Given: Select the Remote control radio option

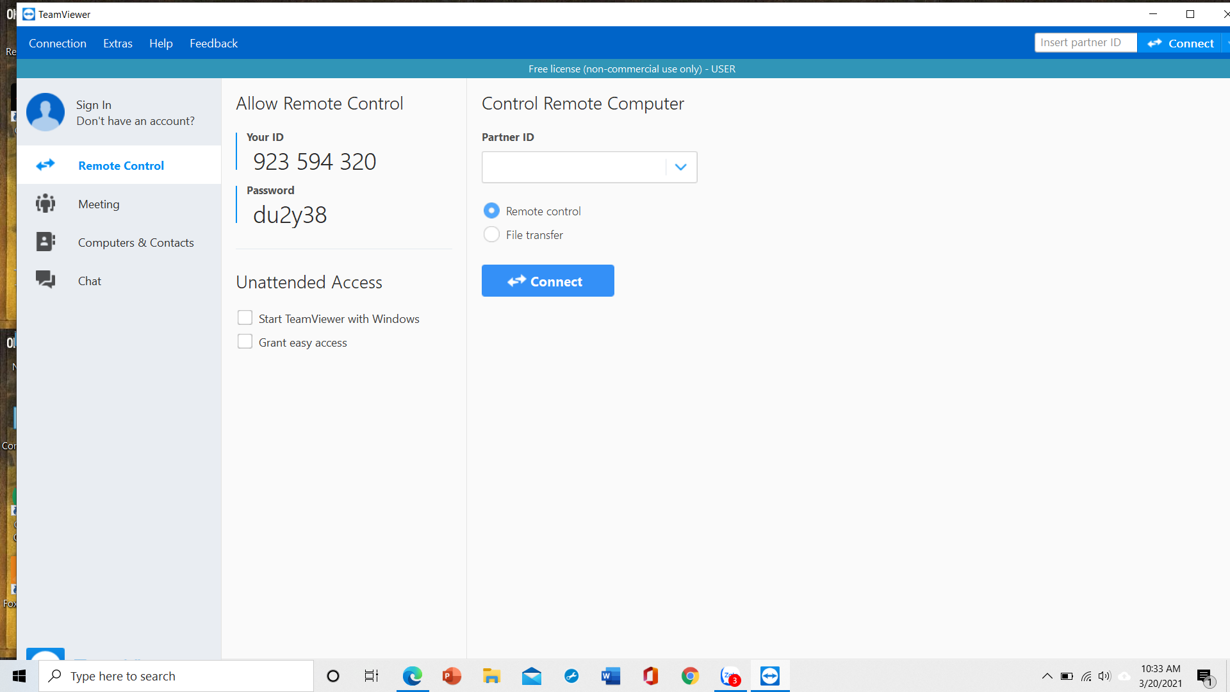Looking at the screenshot, I should pyautogui.click(x=491, y=211).
